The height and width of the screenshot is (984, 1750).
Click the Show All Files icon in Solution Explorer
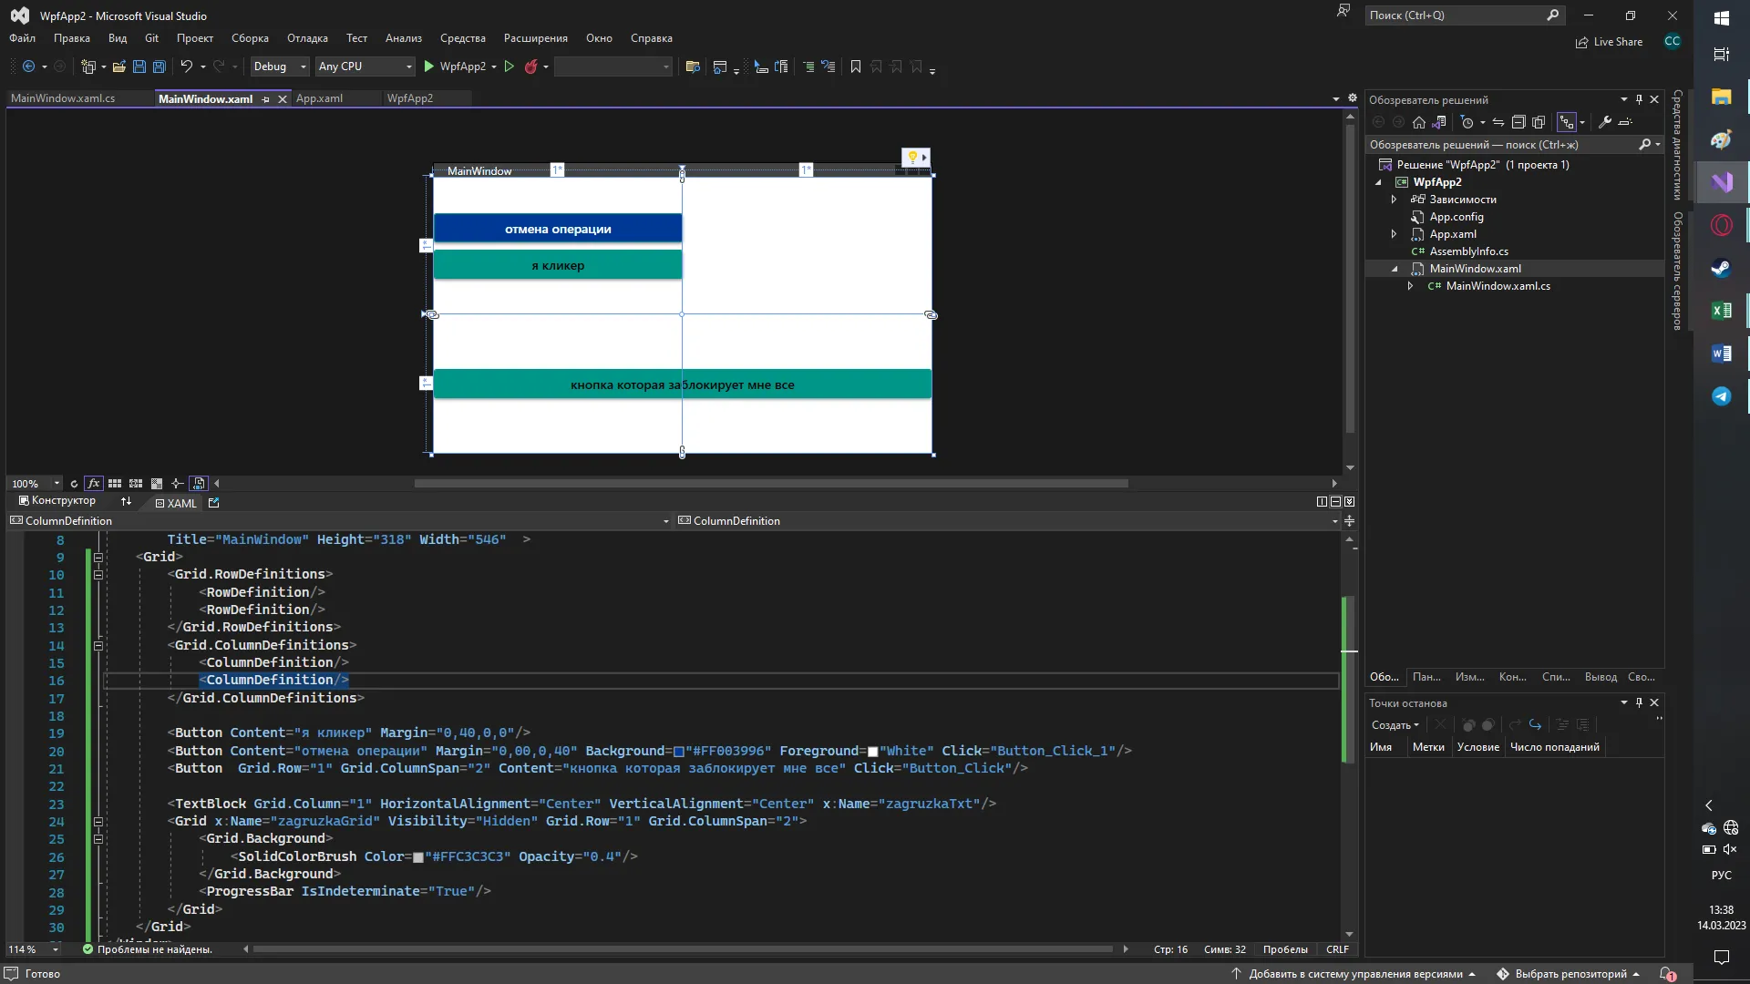tap(1539, 122)
